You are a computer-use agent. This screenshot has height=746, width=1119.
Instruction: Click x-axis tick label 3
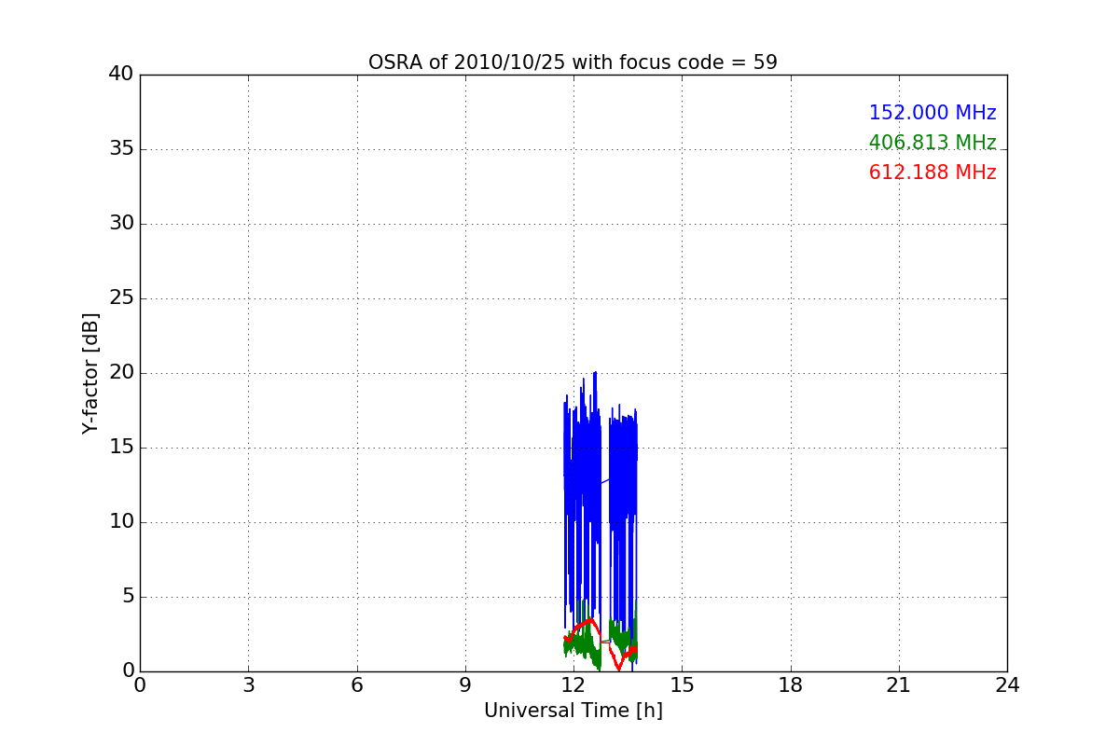248,685
